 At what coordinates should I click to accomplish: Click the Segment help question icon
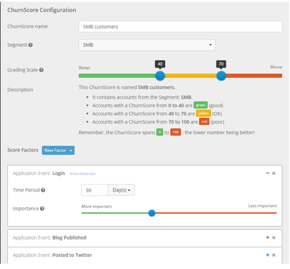click(x=31, y=45)
